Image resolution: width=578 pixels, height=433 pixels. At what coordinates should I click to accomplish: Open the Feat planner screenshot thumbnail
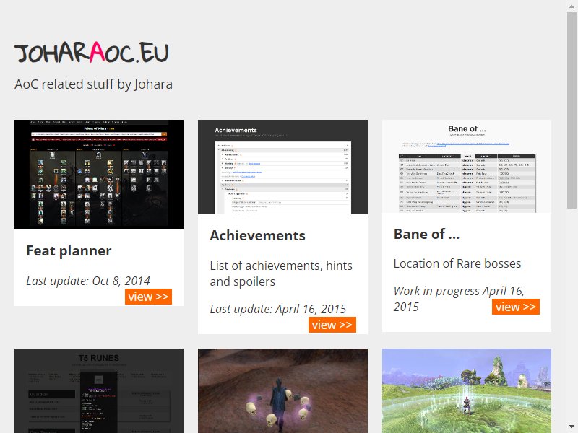(99, 175)
